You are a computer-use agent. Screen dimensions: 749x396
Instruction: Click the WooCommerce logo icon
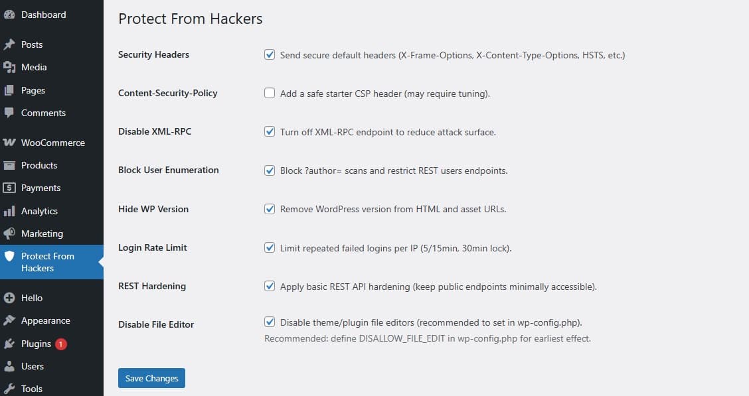pyautogui.click(x=9, y=143)
